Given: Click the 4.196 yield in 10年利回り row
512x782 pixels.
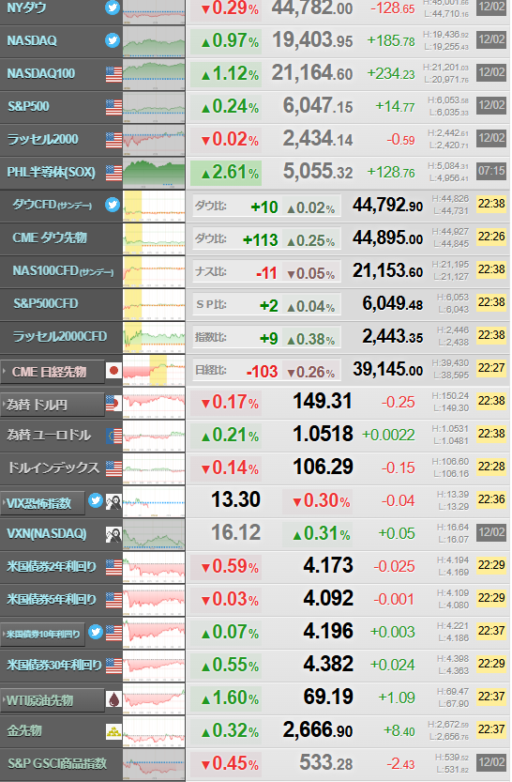Looking at the screenshot, I should tap(328, 632).
